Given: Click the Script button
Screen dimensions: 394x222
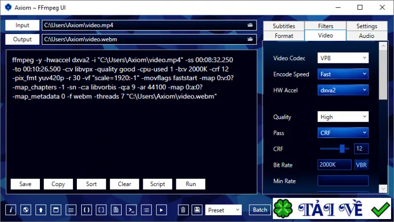Looking at the screenshot, I should pyautogui.click(x=158, y=184).
